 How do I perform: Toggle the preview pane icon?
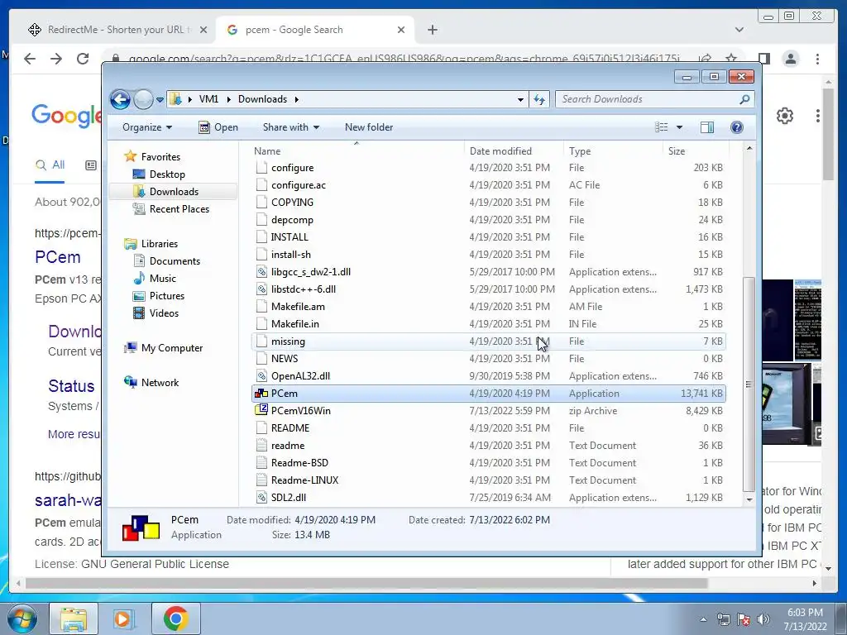707,127
